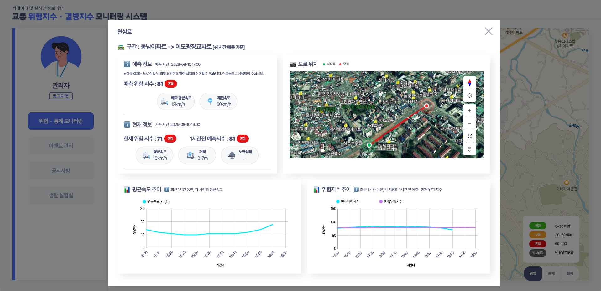Click the 구간 : 동남아파트 -> 이도광장교차로 heading
The width and height of the screenshot is (601, 291).
tap(169, 47)
